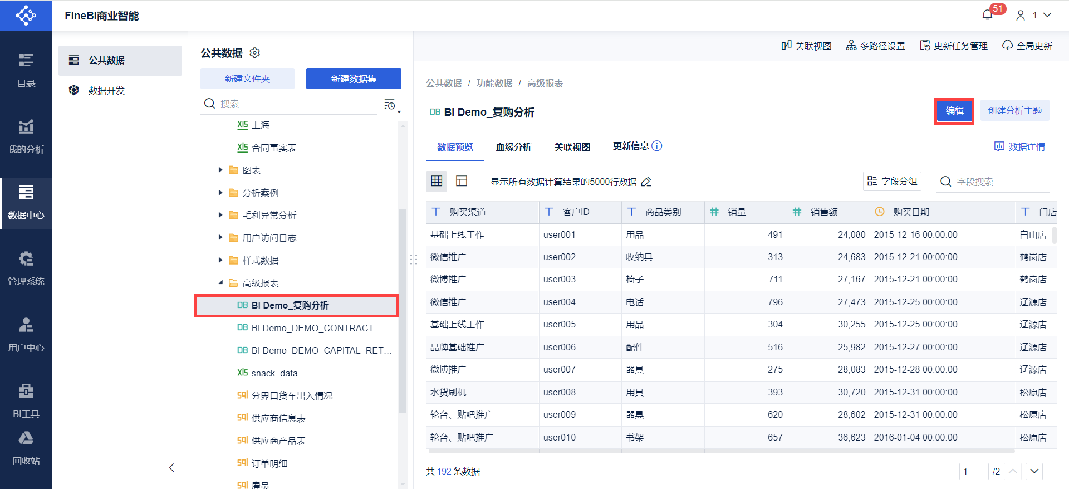Collapse the left panel with the chevron
The image size is (1069, 489).
coord(171,468)
